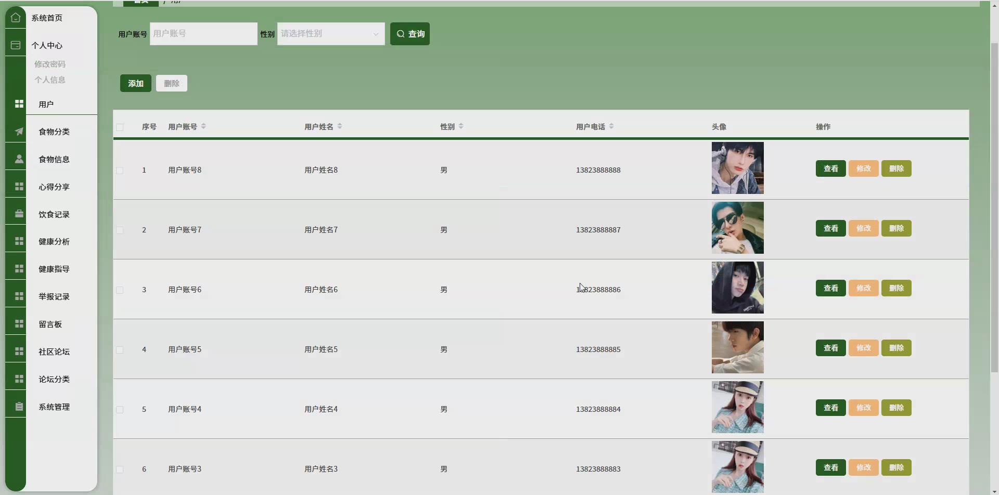Screen dimensions: 999x495
Task: Open 修改密码 submenu item
Action: tap(50, 64)
